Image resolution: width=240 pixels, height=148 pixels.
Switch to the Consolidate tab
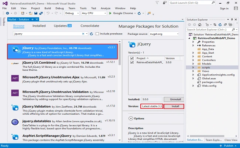click(90, 26)
